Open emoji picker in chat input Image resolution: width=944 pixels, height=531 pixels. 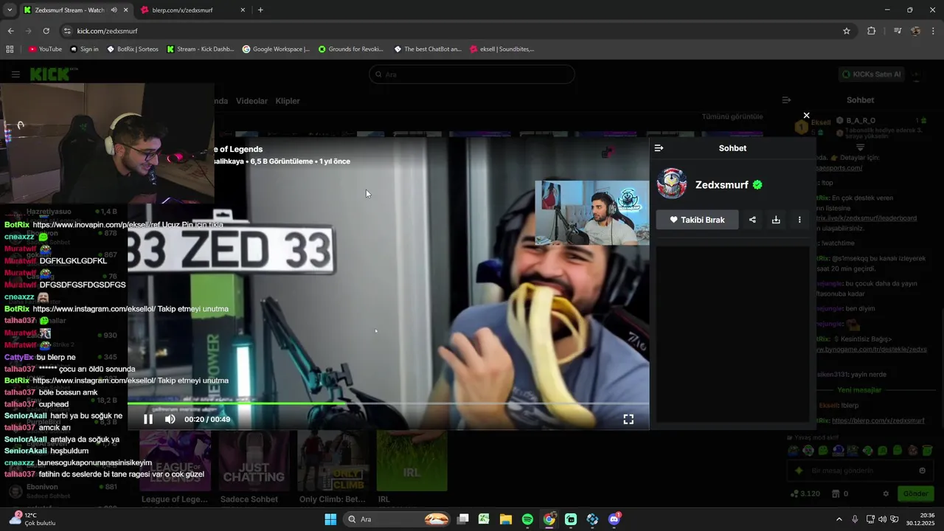922,471
